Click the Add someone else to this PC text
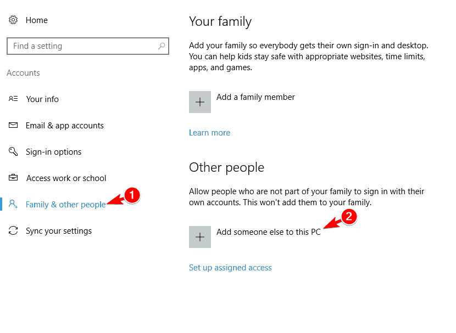 [268, 232]
